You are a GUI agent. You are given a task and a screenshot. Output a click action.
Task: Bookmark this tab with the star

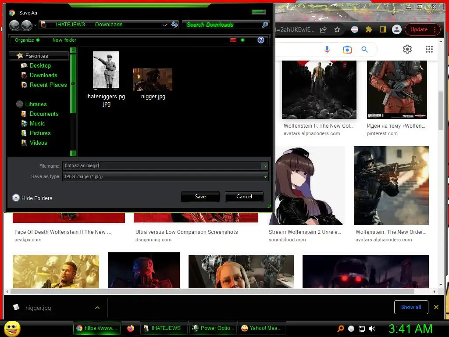[x=337, y=29]
